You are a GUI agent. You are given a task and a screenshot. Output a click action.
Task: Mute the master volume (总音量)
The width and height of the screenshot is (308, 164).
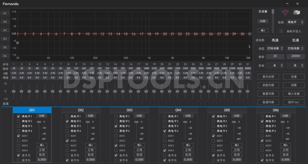(x=263, y=30)
